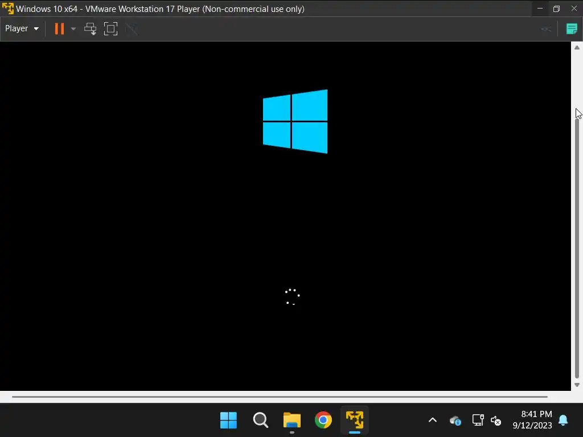Open the network status tray icon

[x=478, y=420]
